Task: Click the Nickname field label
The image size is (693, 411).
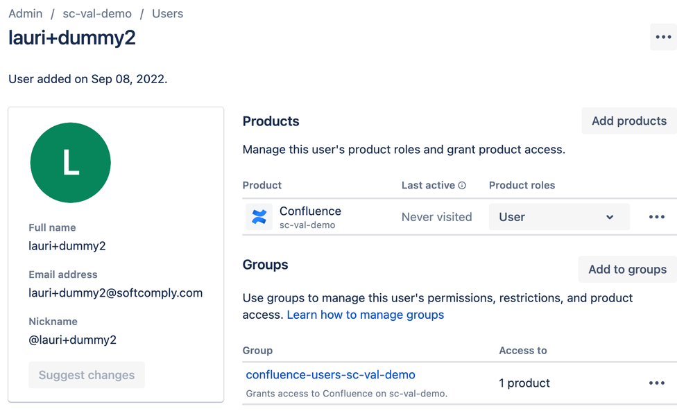Action: point(53,322)
